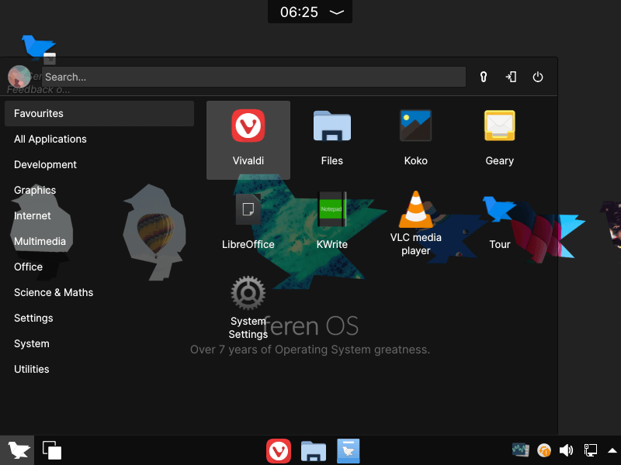Launch the Geary mail app
Screen dimensions: 621x465
499,139
